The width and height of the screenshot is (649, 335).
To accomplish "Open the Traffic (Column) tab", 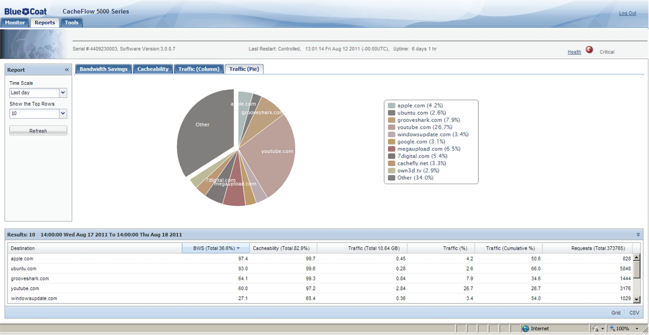I will click(x=199, y=69).
